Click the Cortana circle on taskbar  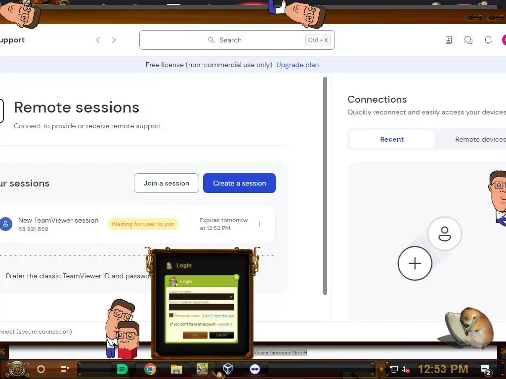click(41, 369)
